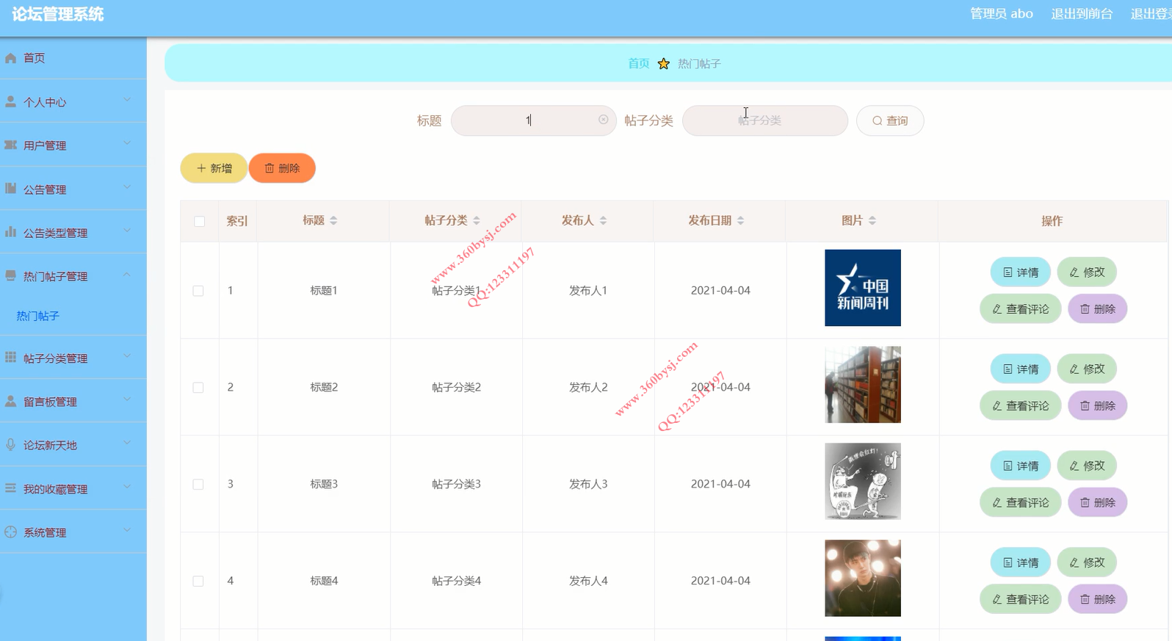
Task: Check the box for row 标题3
Action: click(198, 485)
